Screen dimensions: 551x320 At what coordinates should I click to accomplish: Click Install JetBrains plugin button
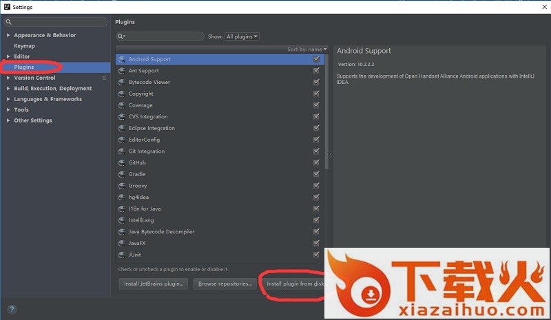154,284
